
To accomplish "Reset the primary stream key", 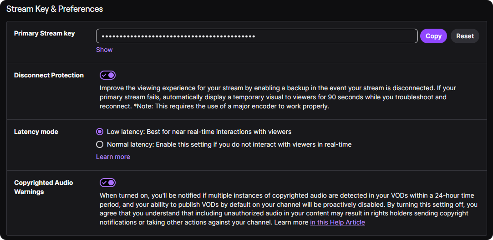I will pyautogui.click(x=465, y=36).
